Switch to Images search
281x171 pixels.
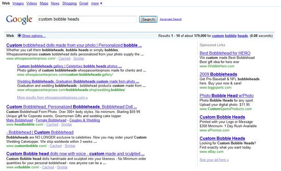pyautogui.click(x=18, y=3)
